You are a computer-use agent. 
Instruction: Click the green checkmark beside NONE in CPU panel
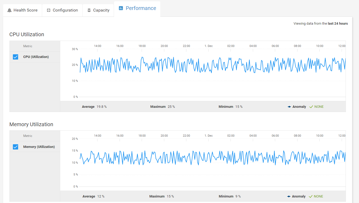(x=311, y=107)
